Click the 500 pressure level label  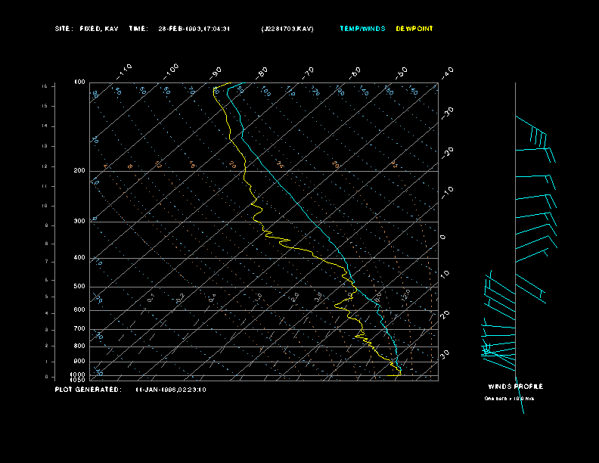(x=79, y=287)
